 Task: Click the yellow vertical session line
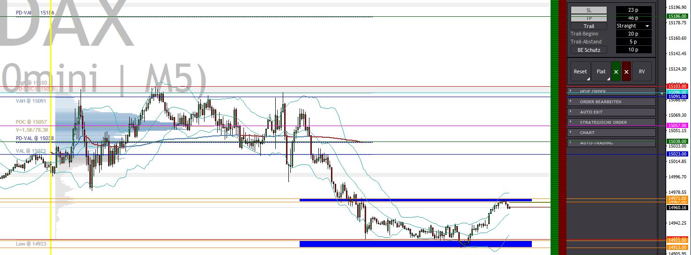[51, 127]
